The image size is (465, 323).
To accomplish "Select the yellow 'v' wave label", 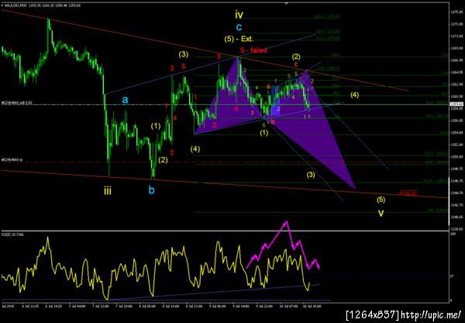I will pyautogui.click(x=381, y=213).
